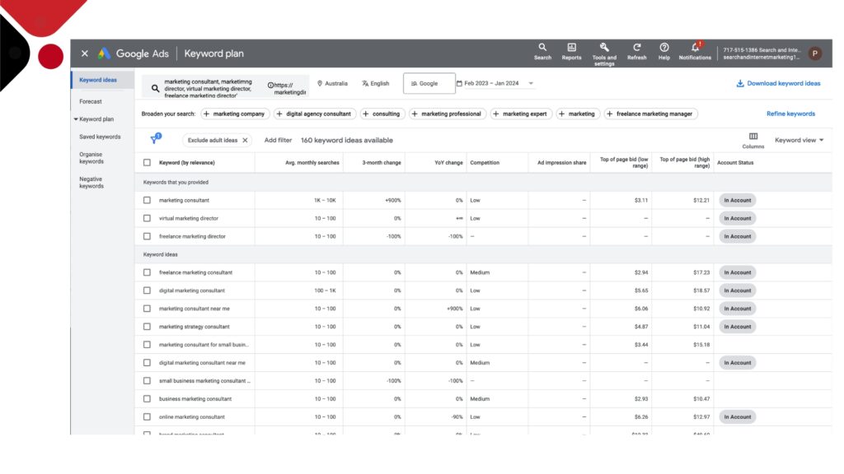Open the filter funnel icon
Image resolution: width=844 pixels, height=474 pixels.
pyautogui.click(x=155, y=139)
